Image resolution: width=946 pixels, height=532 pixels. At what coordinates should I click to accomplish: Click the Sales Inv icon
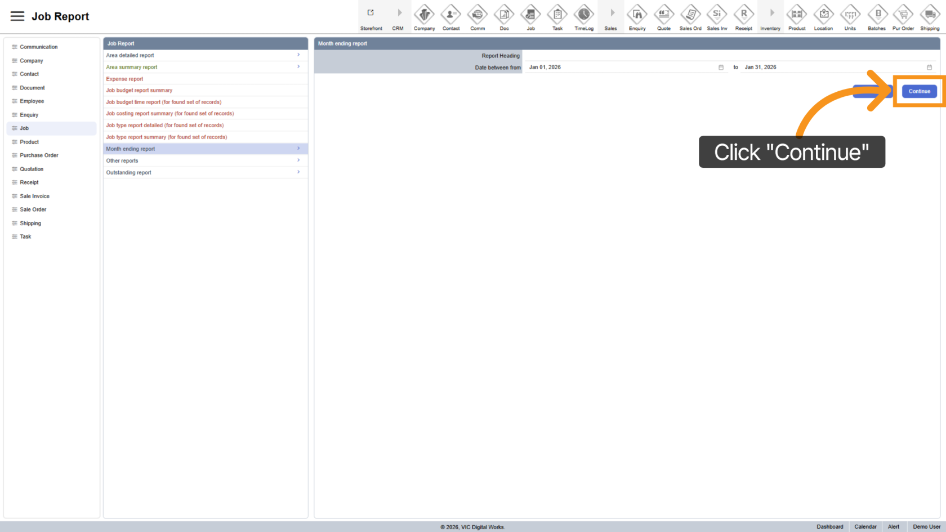717,14
